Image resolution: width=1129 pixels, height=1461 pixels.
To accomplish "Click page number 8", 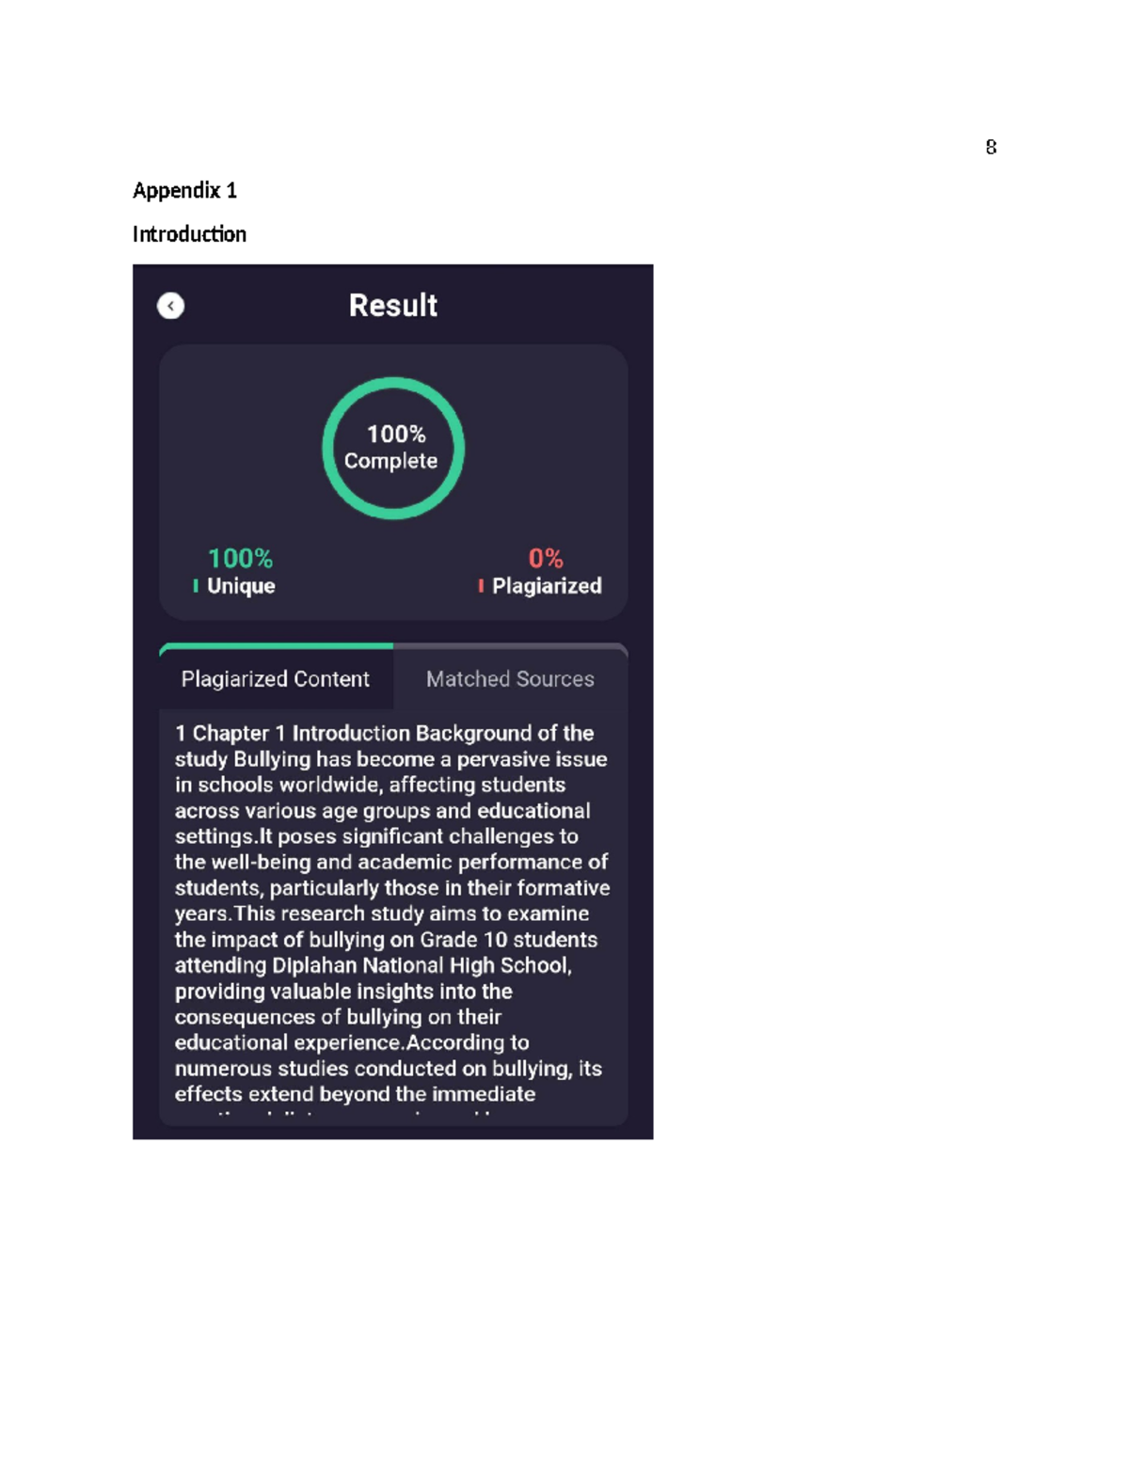I will 991,147.
